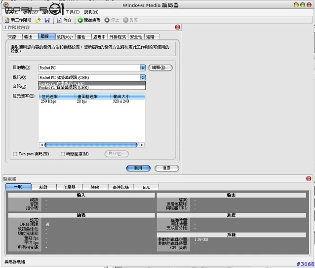The image size is (315, 268).
Task: Switch to monitor 連線 tab
Action: click(95, 187)
